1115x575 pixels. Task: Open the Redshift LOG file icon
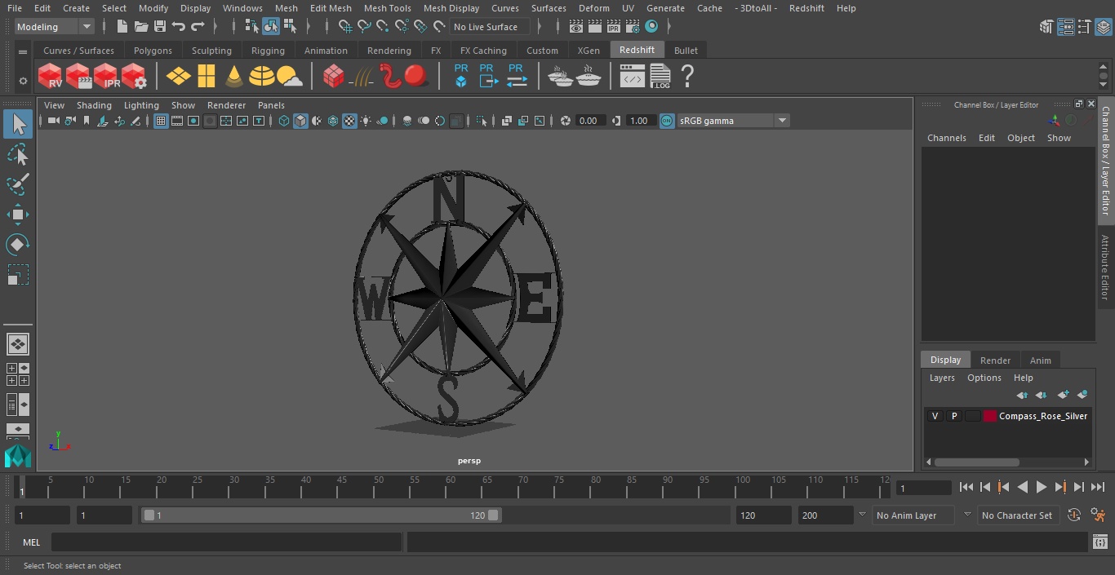(660, 77)
